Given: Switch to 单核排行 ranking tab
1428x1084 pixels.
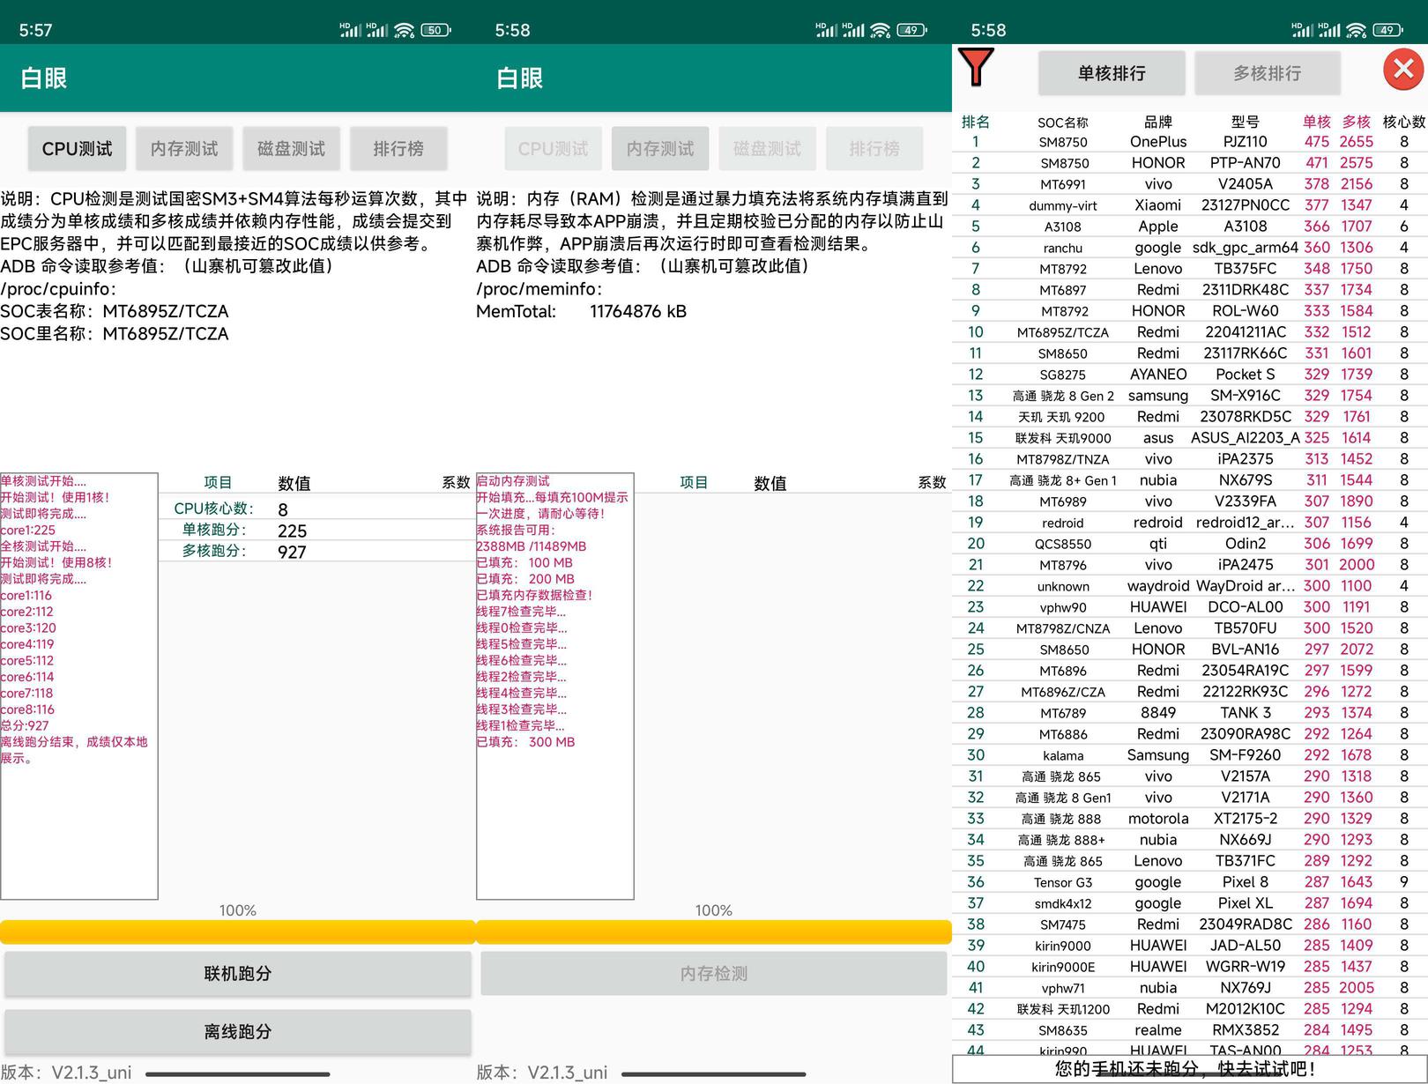Looking at the screenshot, I should [1112, 73].
